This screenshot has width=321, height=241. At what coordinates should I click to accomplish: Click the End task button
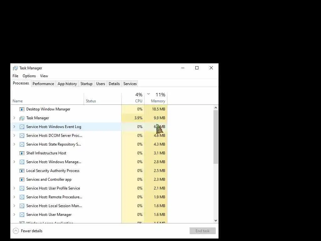pos(203,231)
